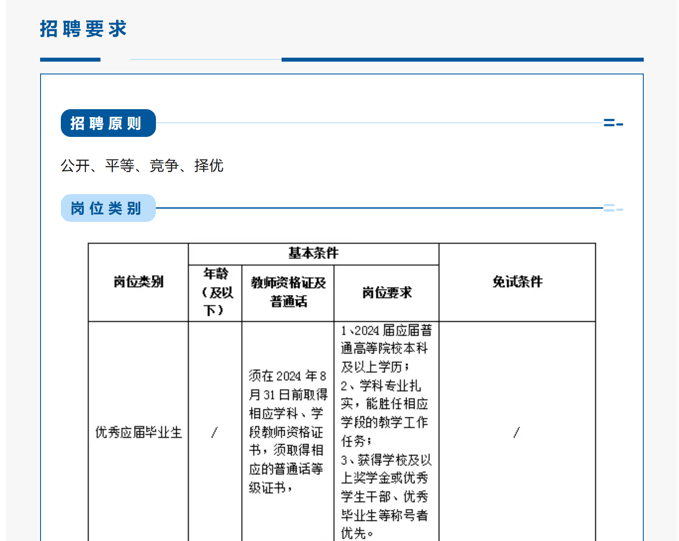Click the dash icon right of 招聘原则

[x=613, y=123]
